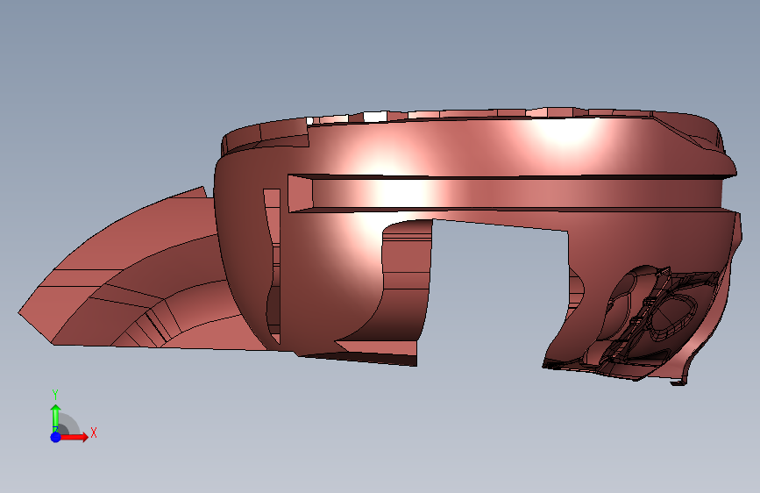The image size is (760, 493).
Task: Click the red X axis arrow of the triad
Action: pos(75,437)
